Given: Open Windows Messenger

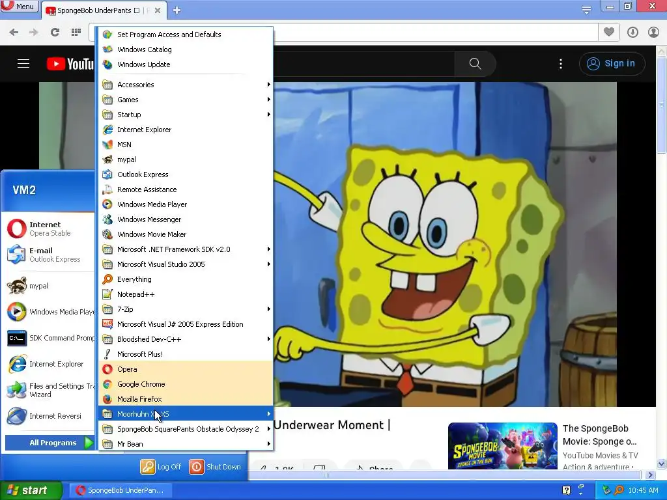Looking at the screenshot, I should (x=186, y=219).
